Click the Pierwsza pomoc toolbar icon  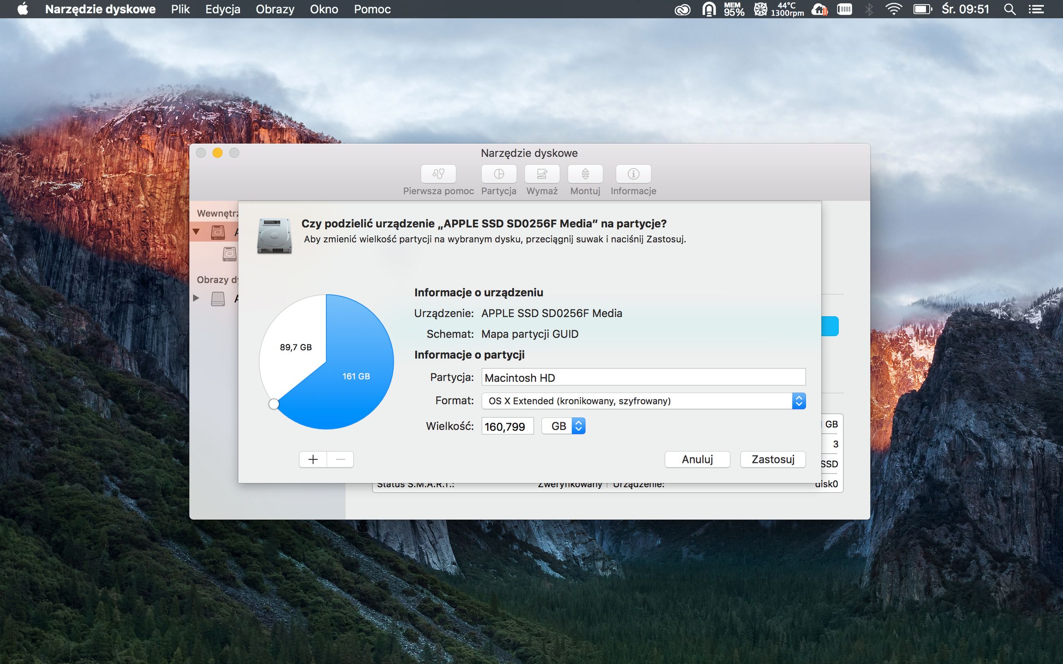click(438, 174)
